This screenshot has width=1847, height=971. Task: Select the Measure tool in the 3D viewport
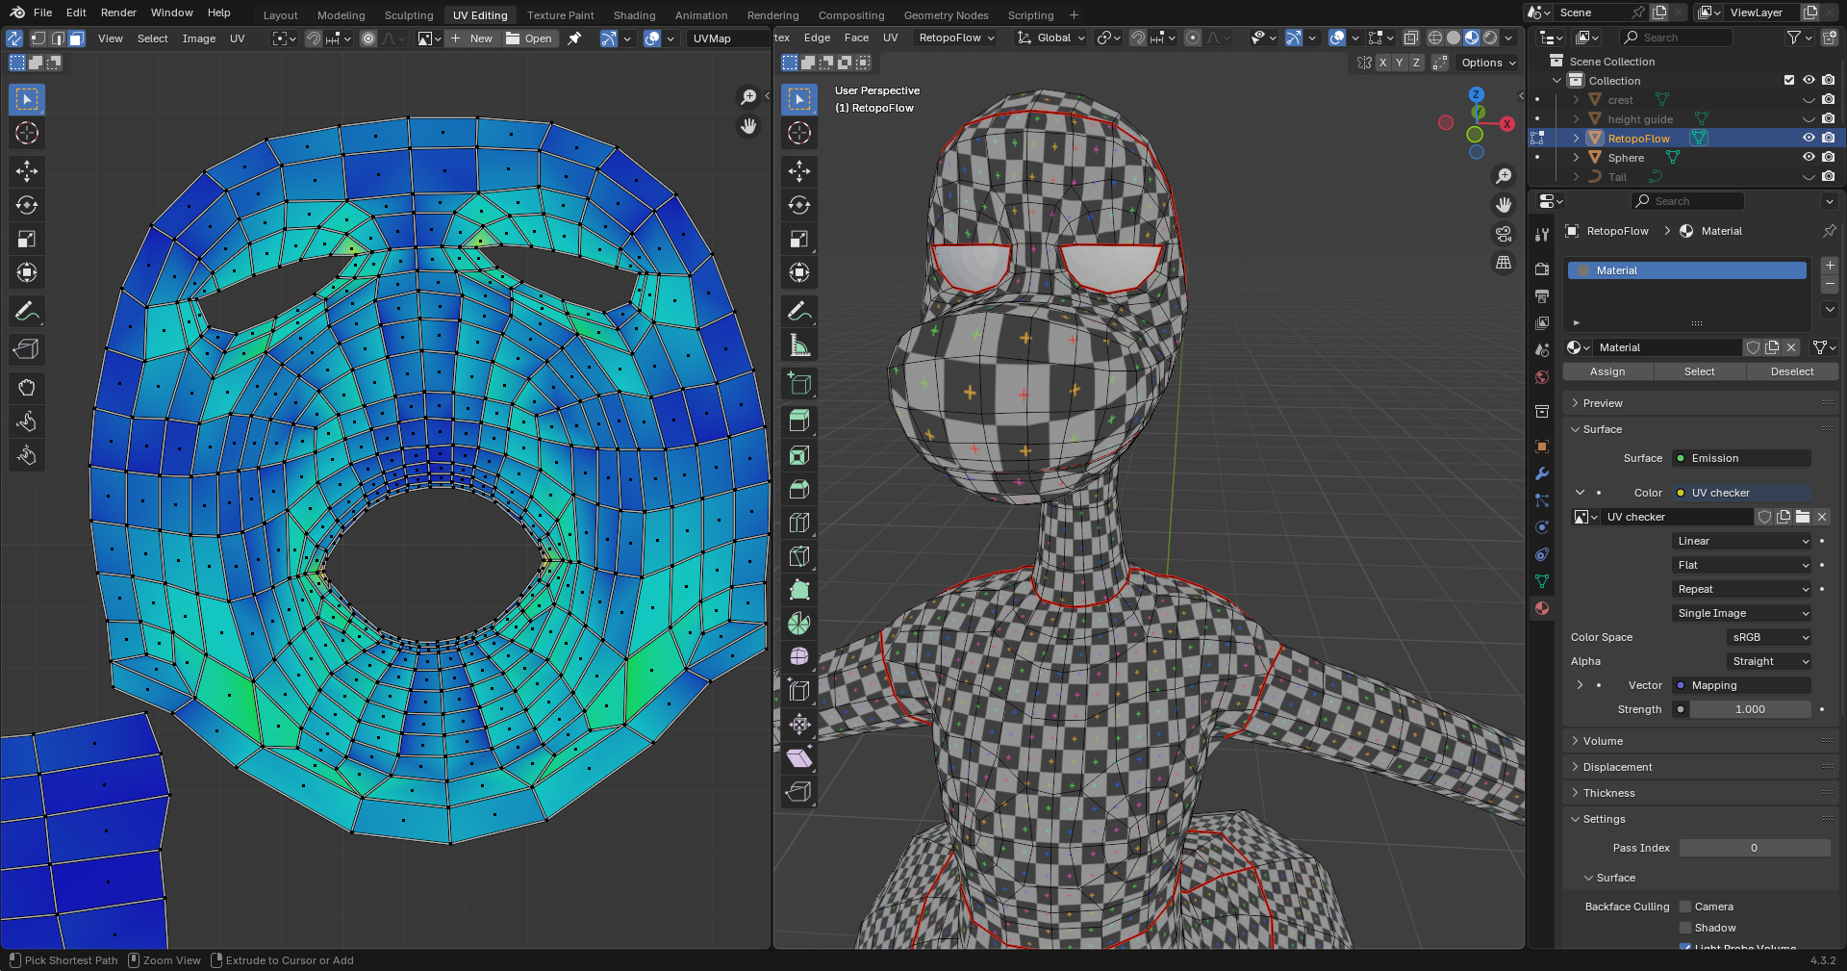[x=799, y=345]
